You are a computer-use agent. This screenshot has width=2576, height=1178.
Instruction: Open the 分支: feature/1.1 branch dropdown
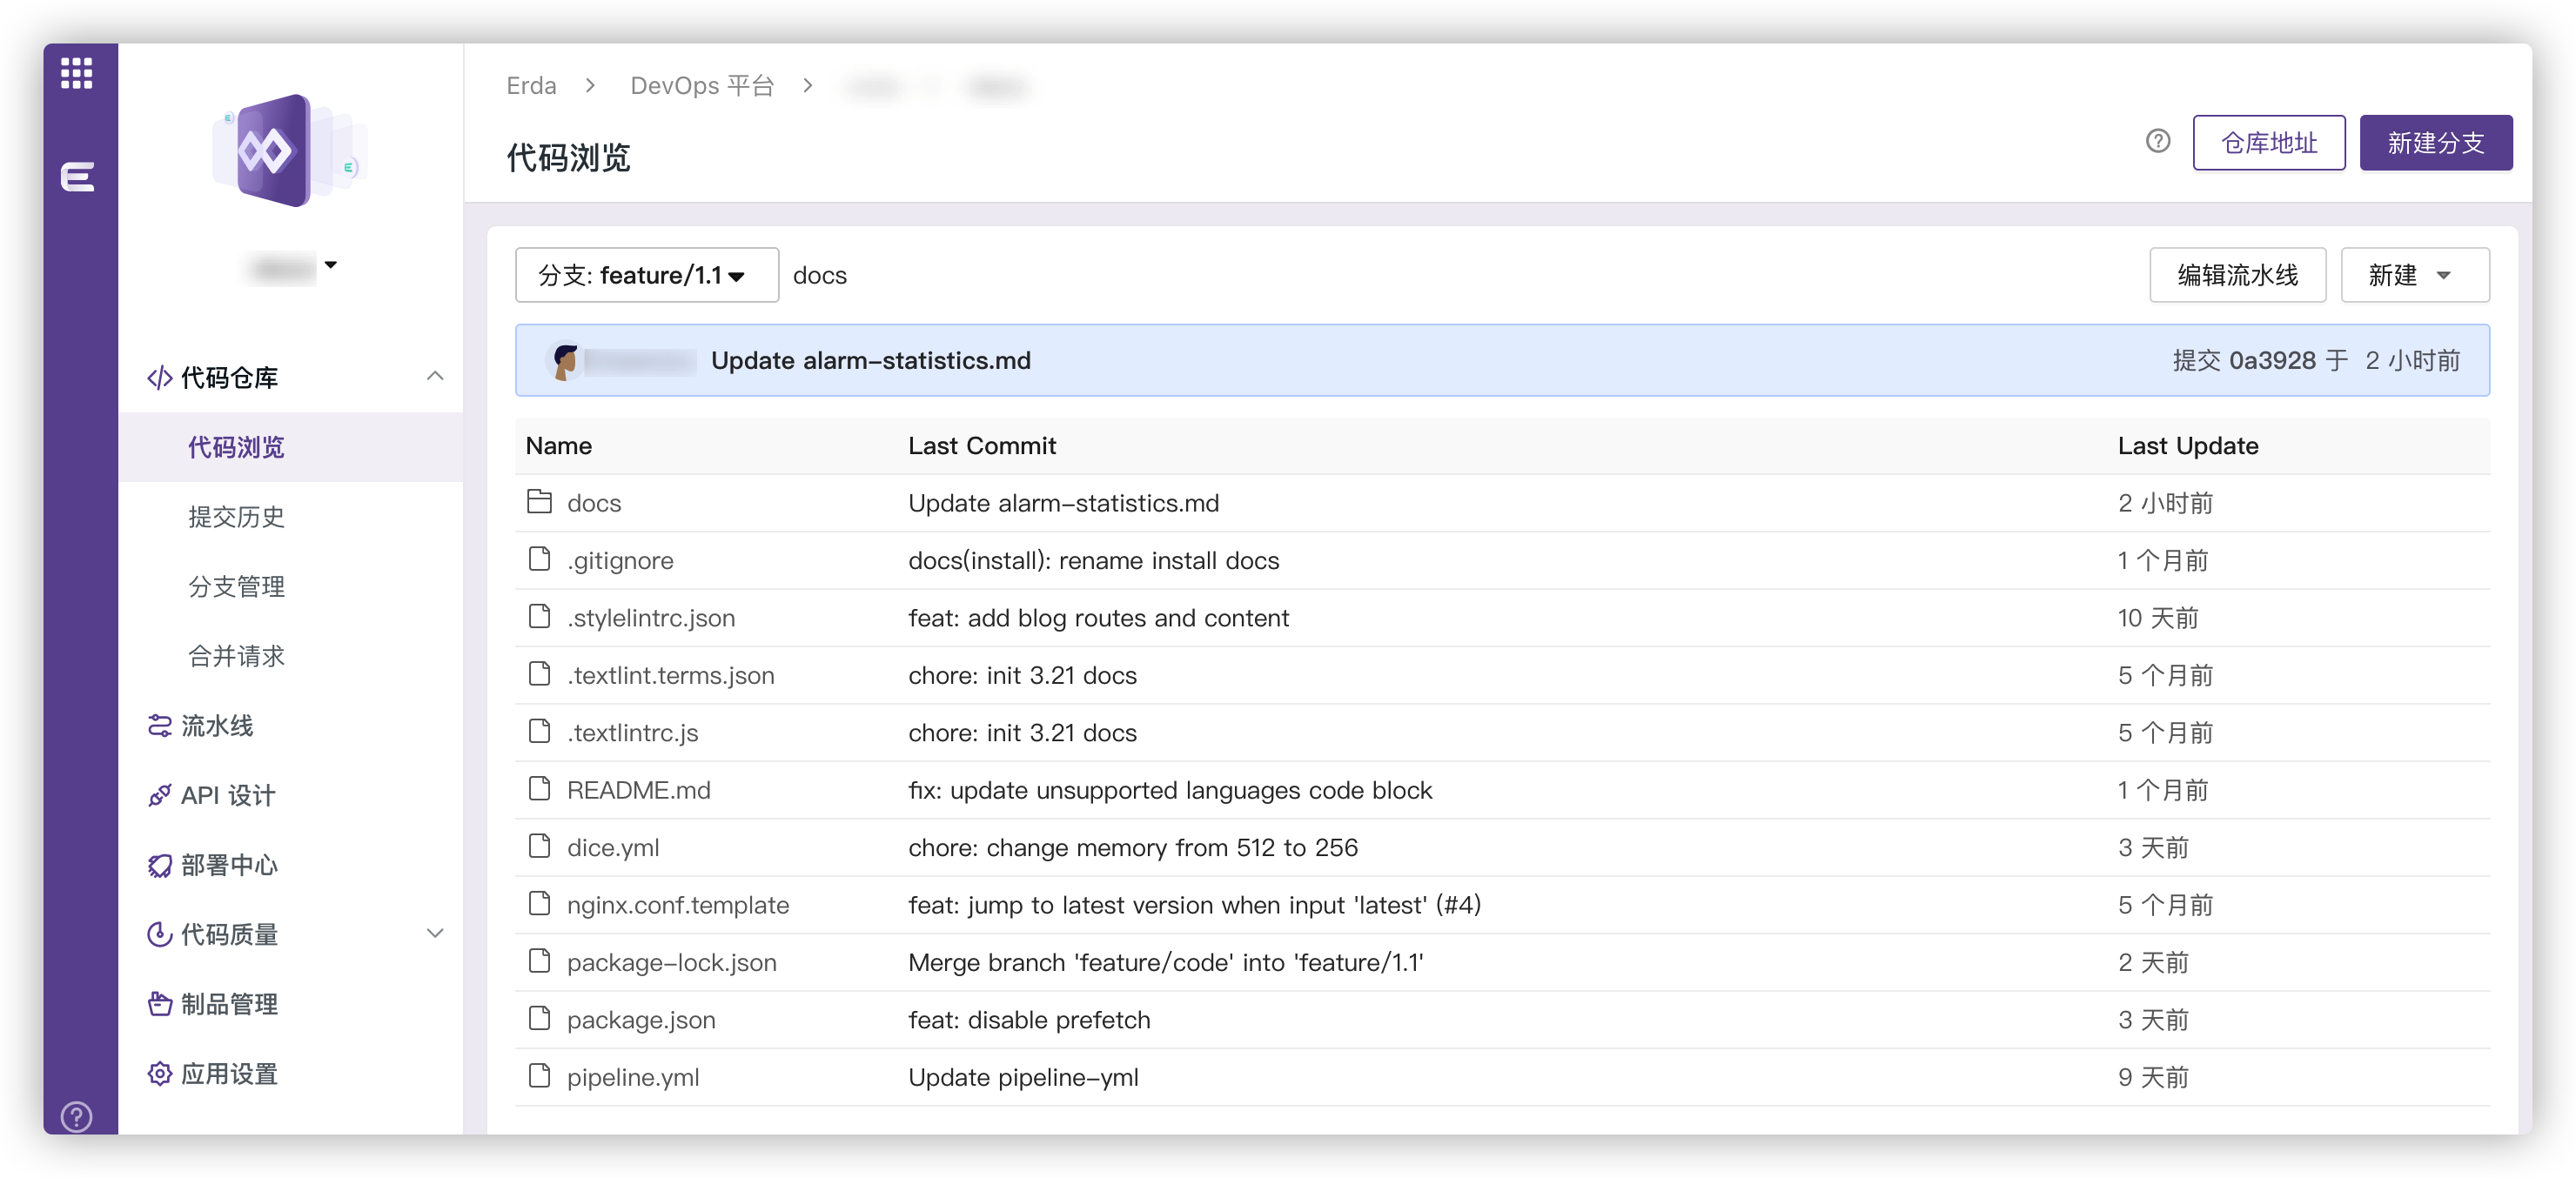646,275
